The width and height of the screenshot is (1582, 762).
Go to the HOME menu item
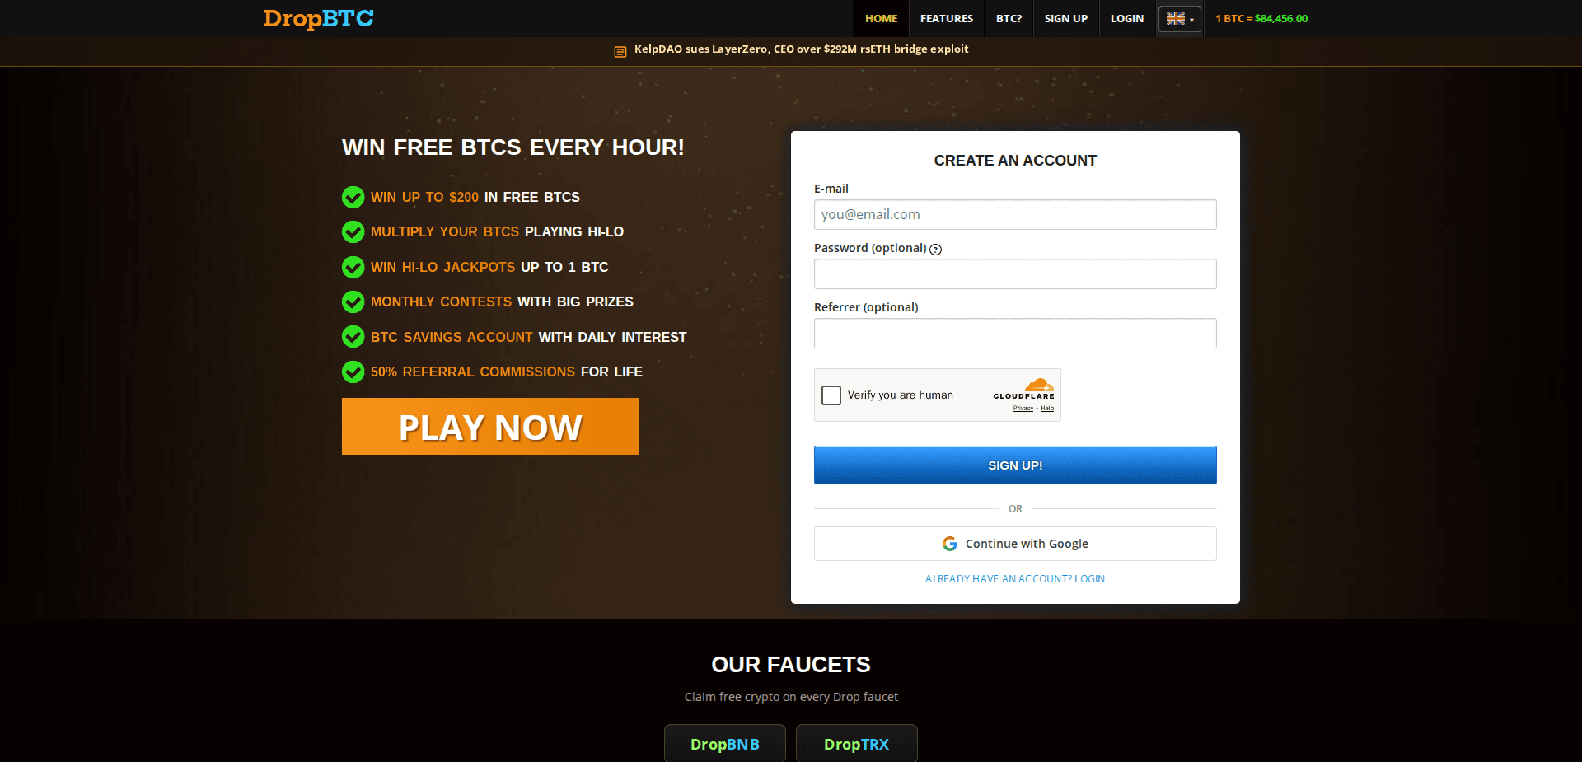[881, 18]
